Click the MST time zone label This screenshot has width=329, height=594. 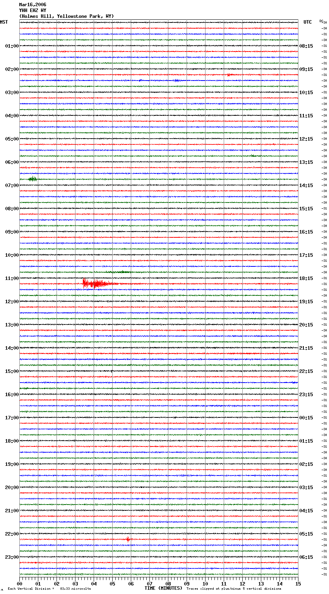point(4,22)
